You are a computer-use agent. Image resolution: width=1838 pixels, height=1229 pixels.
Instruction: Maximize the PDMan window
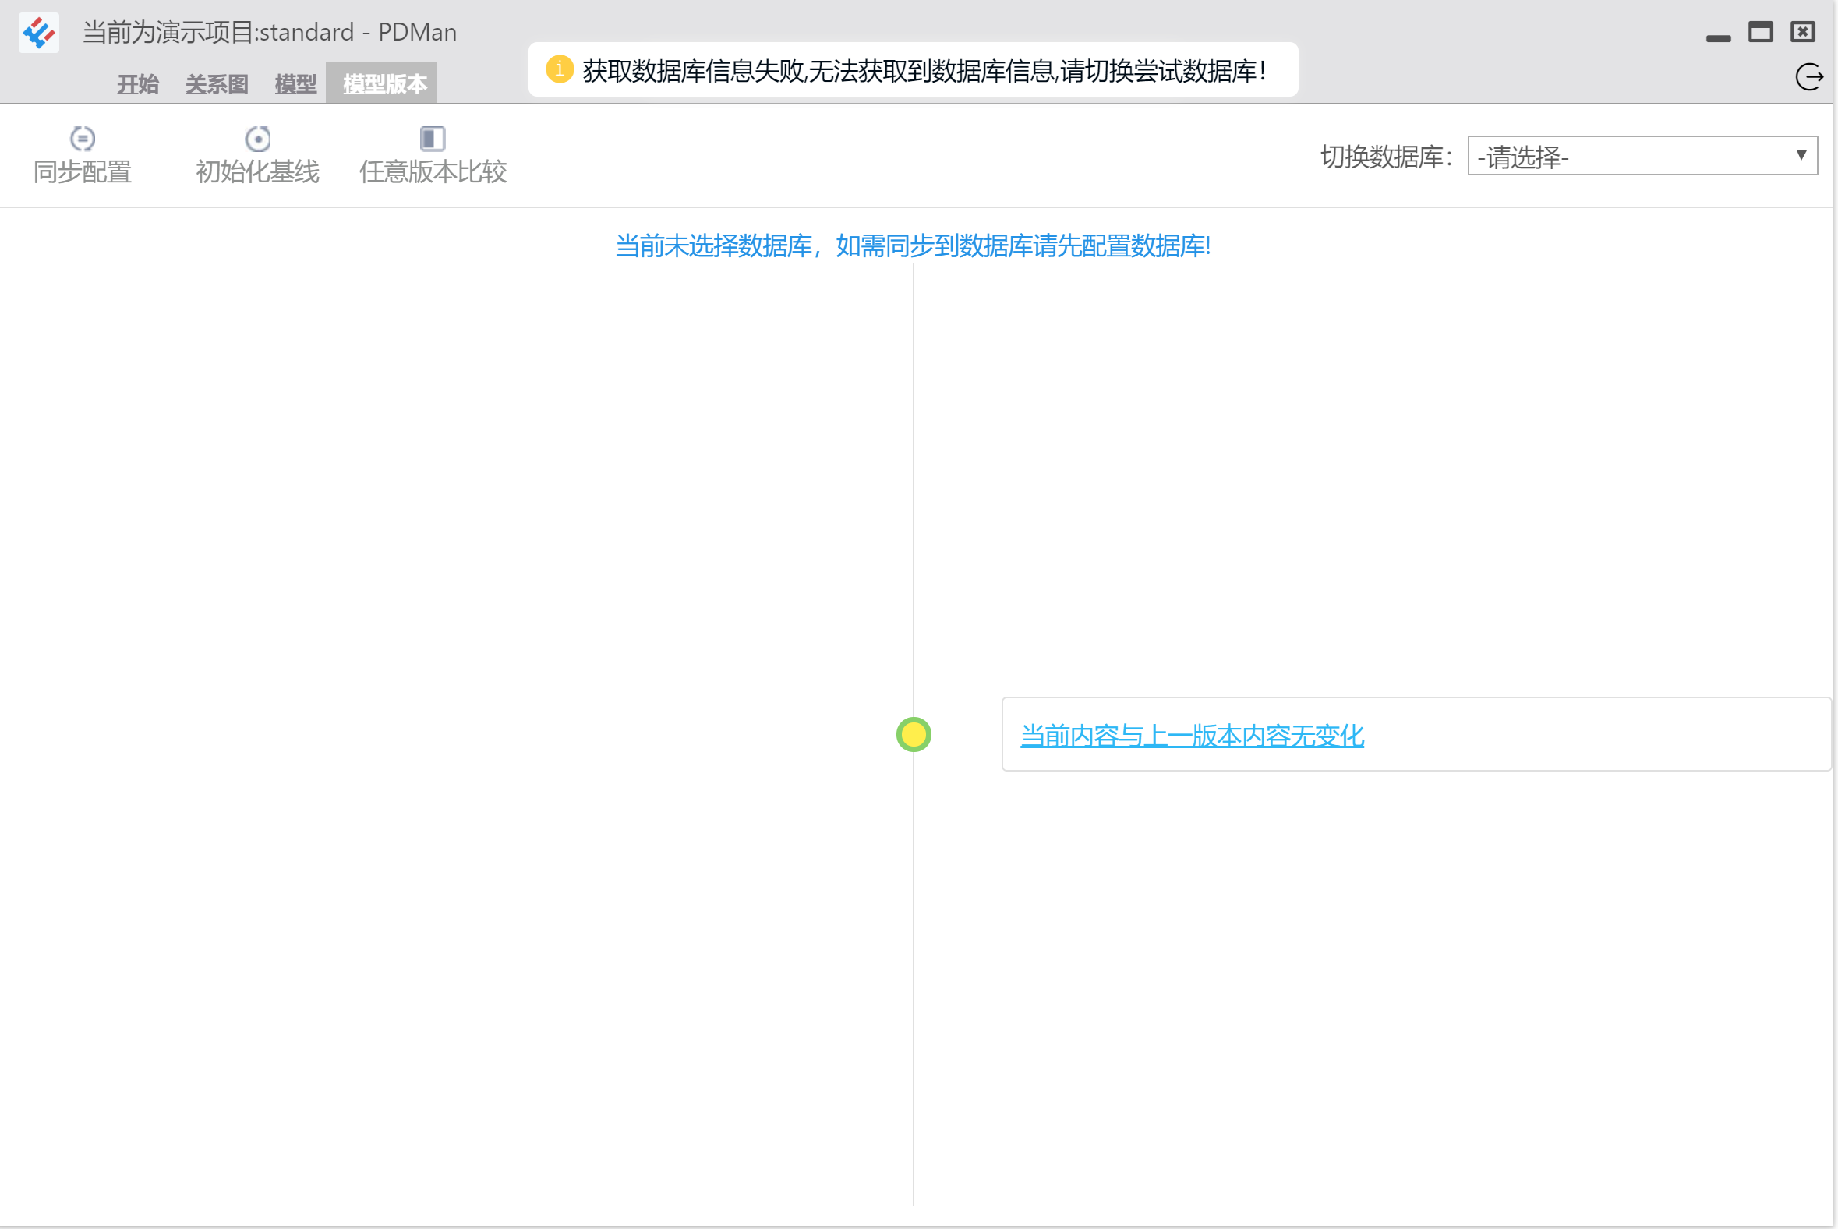point(1760,32)
